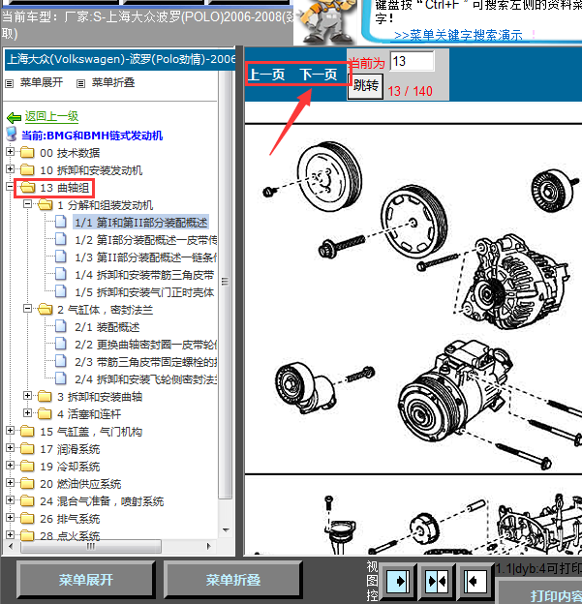Viewport: 582px width, 604px height.
Task: Open 2/3 带筋三角皮带固定螺栓 entry
Action: (x=145, y=362)
